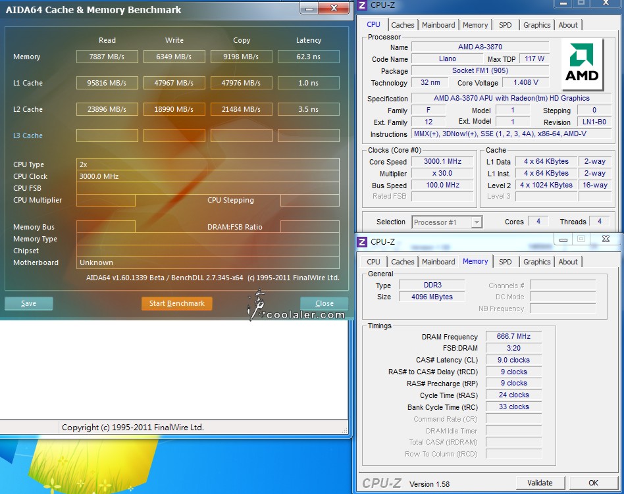Click the Level 2 cache value 4 x 1024 KBytes
Image resolution: width=624 pixels, height=494 pixels.
point(546,185)
